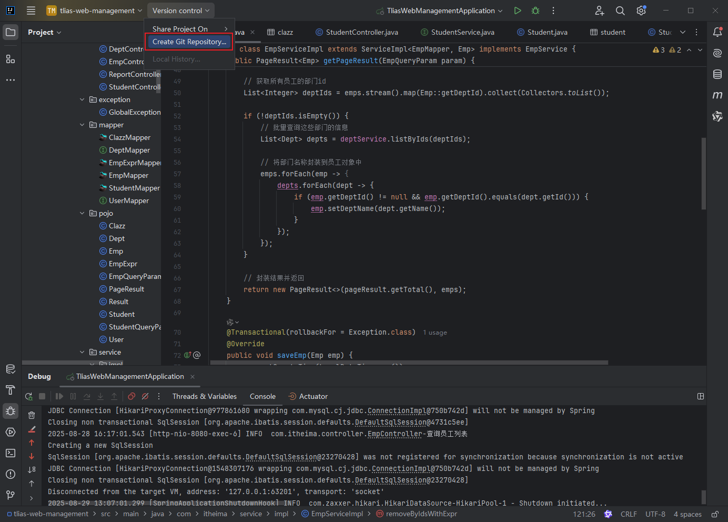Toggle the Debug tool window button

[x=11, y=411]
